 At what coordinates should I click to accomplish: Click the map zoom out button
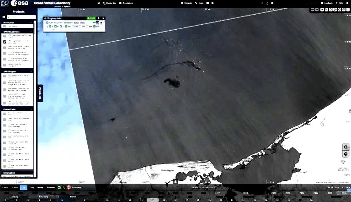pyautogui.click(x=346, y=154)
